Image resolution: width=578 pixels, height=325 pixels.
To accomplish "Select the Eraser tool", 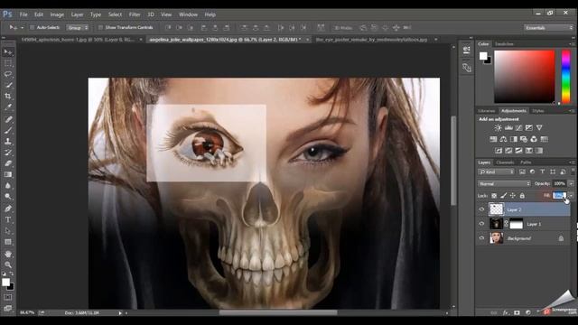I will (8, 163).
